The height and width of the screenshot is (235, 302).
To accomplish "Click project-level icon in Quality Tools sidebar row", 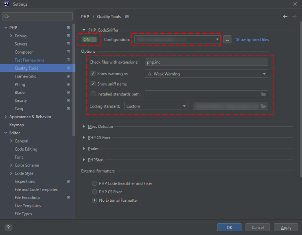I will coord(68,68).
